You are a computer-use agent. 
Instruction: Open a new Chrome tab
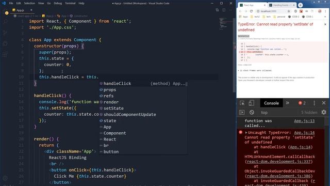point(300,5)
